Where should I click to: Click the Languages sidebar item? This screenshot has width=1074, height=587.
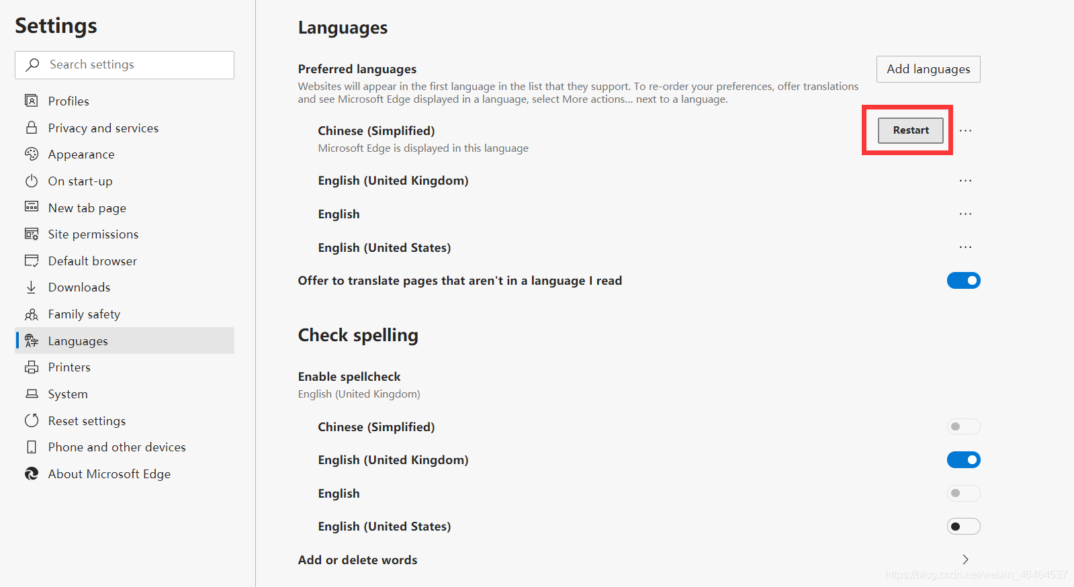(125, 341)
